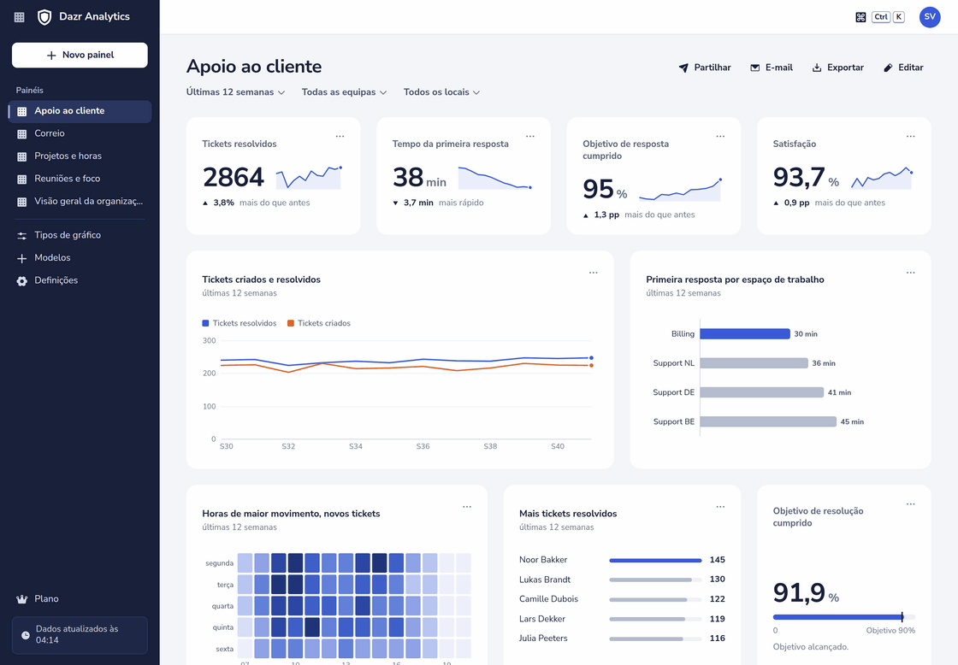This screenshot has width=958, height=665.
Task: Open the app grid icon beside Dazr logo
Action: tap(20, 17)
